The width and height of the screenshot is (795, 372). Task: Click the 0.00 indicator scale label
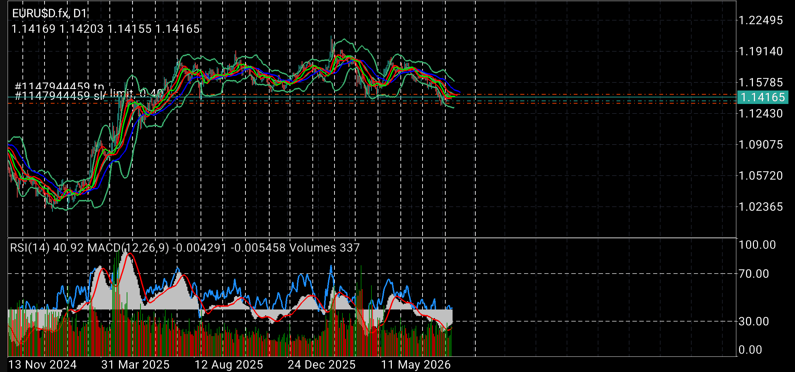[x=750, y=350]
